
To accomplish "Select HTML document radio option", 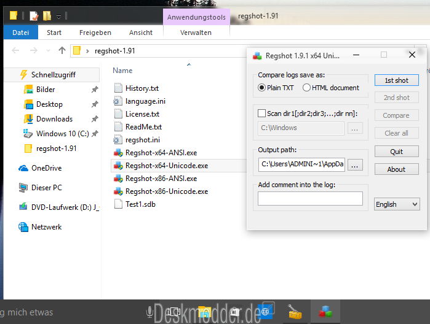I will pyautogui.click(x=331, y=88).
